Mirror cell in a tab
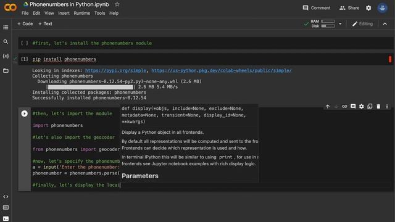 [x=370, y=107]
